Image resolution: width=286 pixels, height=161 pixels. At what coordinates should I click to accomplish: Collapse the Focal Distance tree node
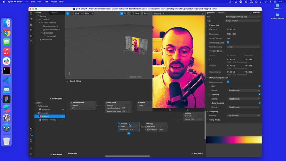coord(40,23)
